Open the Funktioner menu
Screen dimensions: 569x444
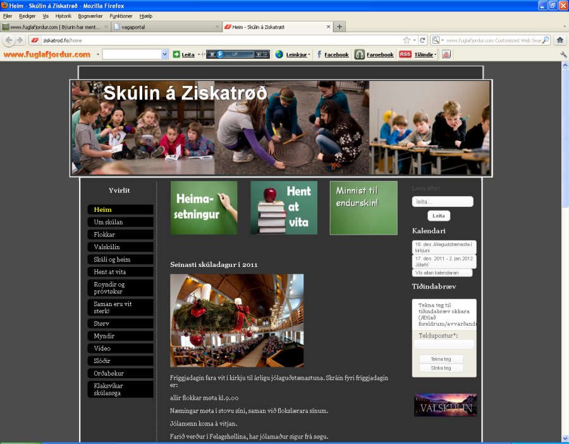121,16
